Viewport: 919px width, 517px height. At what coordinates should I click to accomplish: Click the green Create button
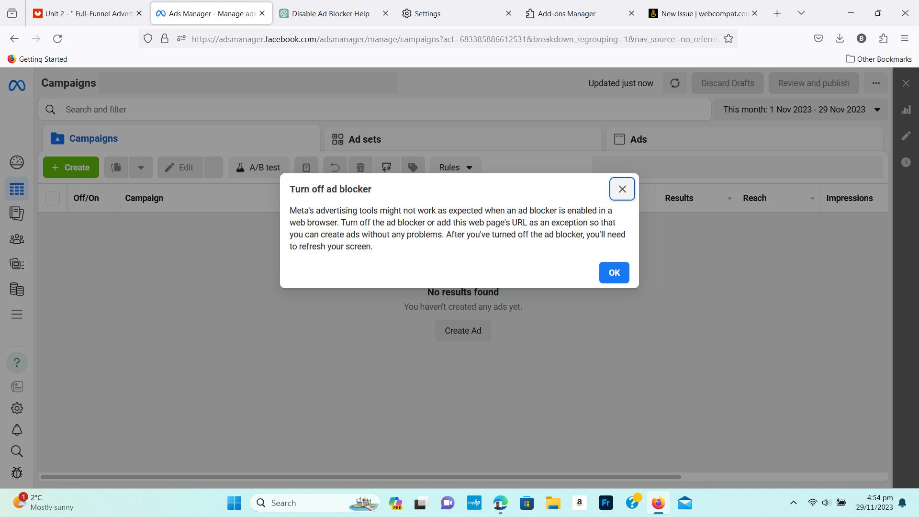[71, 168]
